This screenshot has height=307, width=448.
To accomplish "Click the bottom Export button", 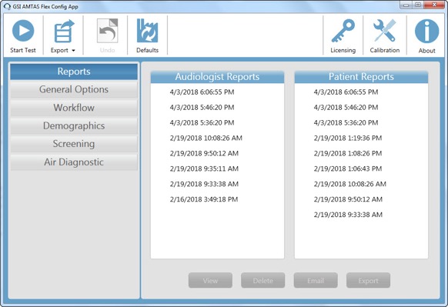I will pyautogui.click(x=368, y=280).
